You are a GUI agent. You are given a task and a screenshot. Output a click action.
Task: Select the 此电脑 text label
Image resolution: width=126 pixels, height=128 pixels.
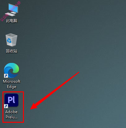coord(11,21)
